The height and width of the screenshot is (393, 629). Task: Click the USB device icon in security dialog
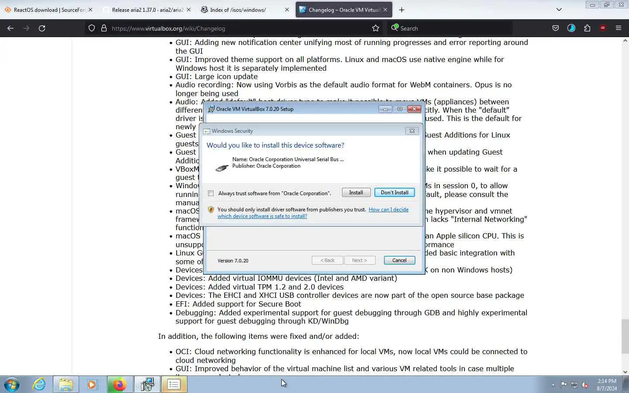tap(222, 167)
